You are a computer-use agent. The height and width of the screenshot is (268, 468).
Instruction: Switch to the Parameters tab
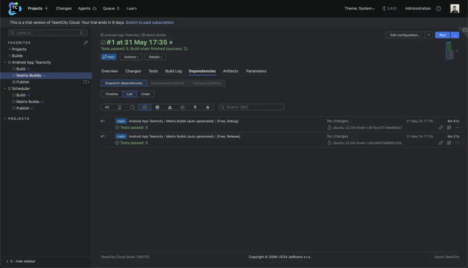pyautogui.click(x=256, y=71)
